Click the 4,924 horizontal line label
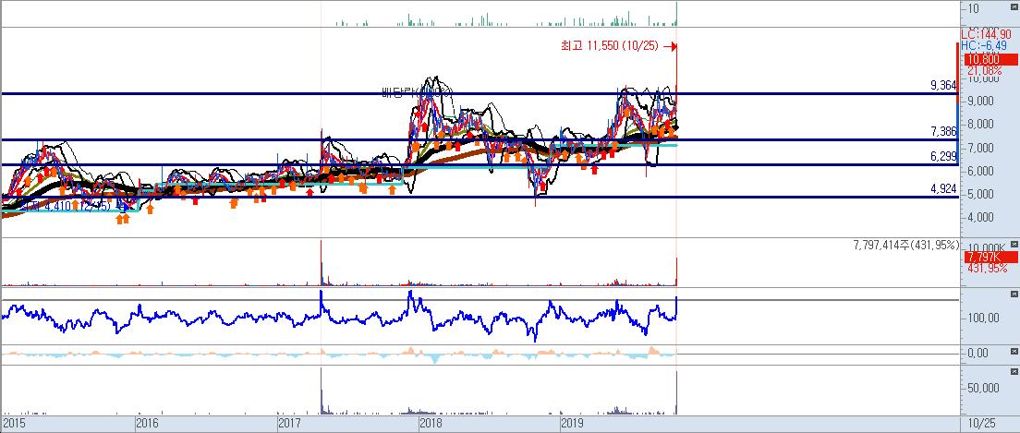The height and width of the screenshot is (433, 1020). [x=943, y=189]
